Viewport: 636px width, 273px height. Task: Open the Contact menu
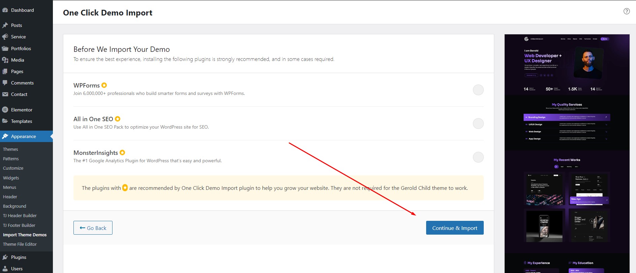click(26, 94)
